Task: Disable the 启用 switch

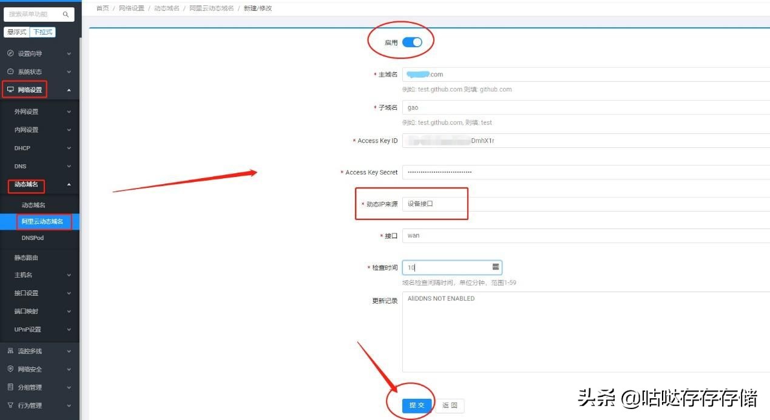Action: tap(412, 42)
